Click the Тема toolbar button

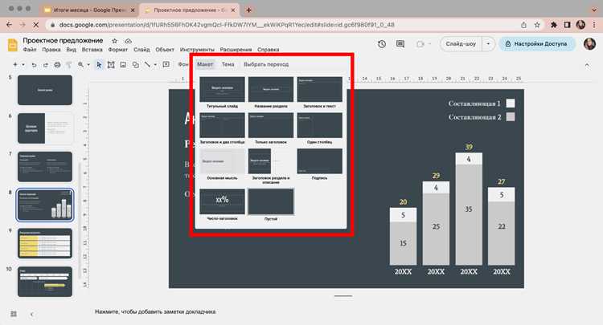pyautogui.click(x=228, y=64)
